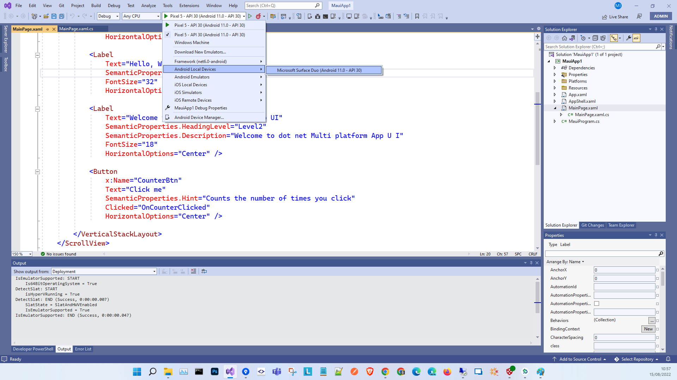Image resolution: width=677 pixels, height=380 pixels.
Task: Open the Android Emulators submenu
Action: 214,77
